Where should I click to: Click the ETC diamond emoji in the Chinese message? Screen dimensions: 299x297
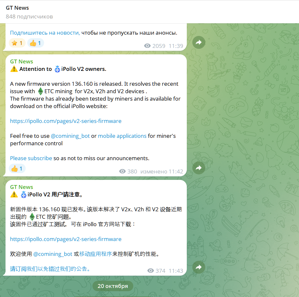(x=32, y=217)
